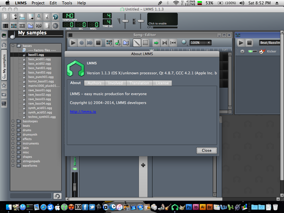This screenshot has width=284, height=213.
Task: Open new project from template icon
Action: coord(14,17)
